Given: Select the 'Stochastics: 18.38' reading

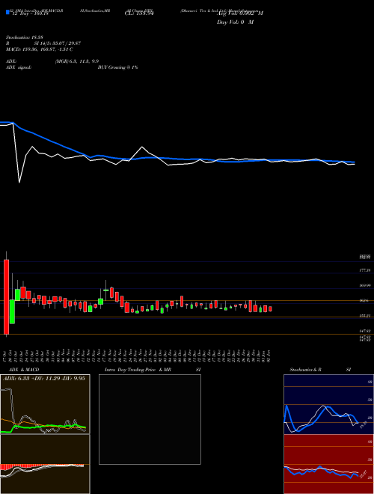Looking at the screenshot, I should [x=25, y=37].
